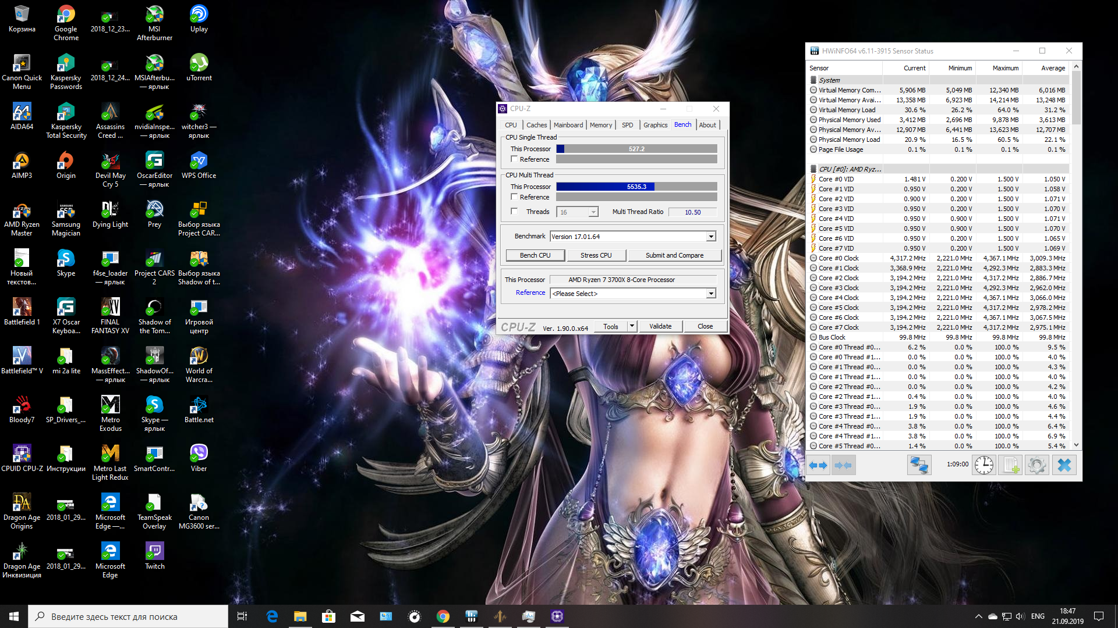Enable Multi Thread Reference checkbox
This screenshot has height=628, width=1118.
click(x=514, y=197)
